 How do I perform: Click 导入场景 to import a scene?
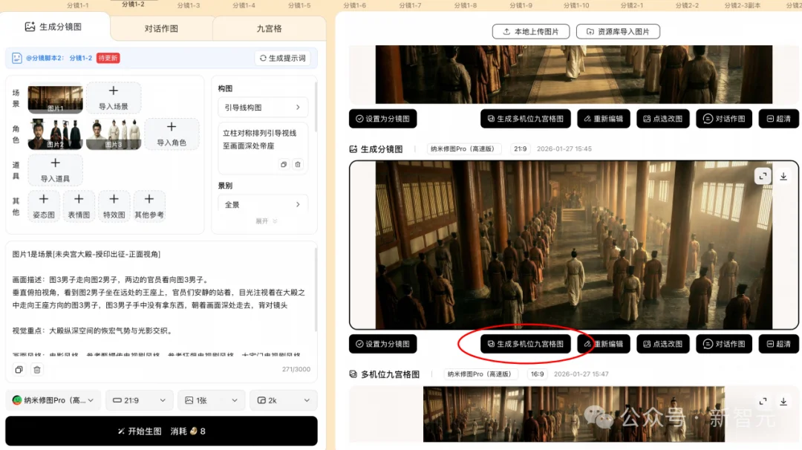[115, 97]
